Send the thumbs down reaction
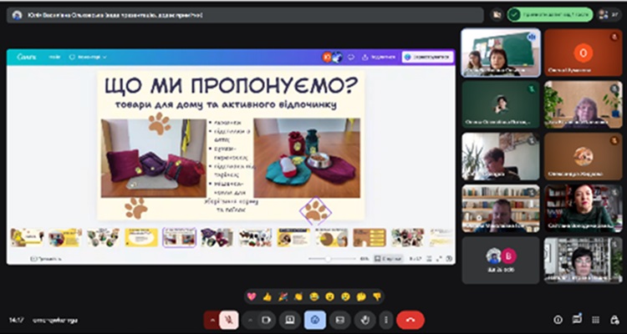This screenshot has width=627, height=334. click(377, 296)
